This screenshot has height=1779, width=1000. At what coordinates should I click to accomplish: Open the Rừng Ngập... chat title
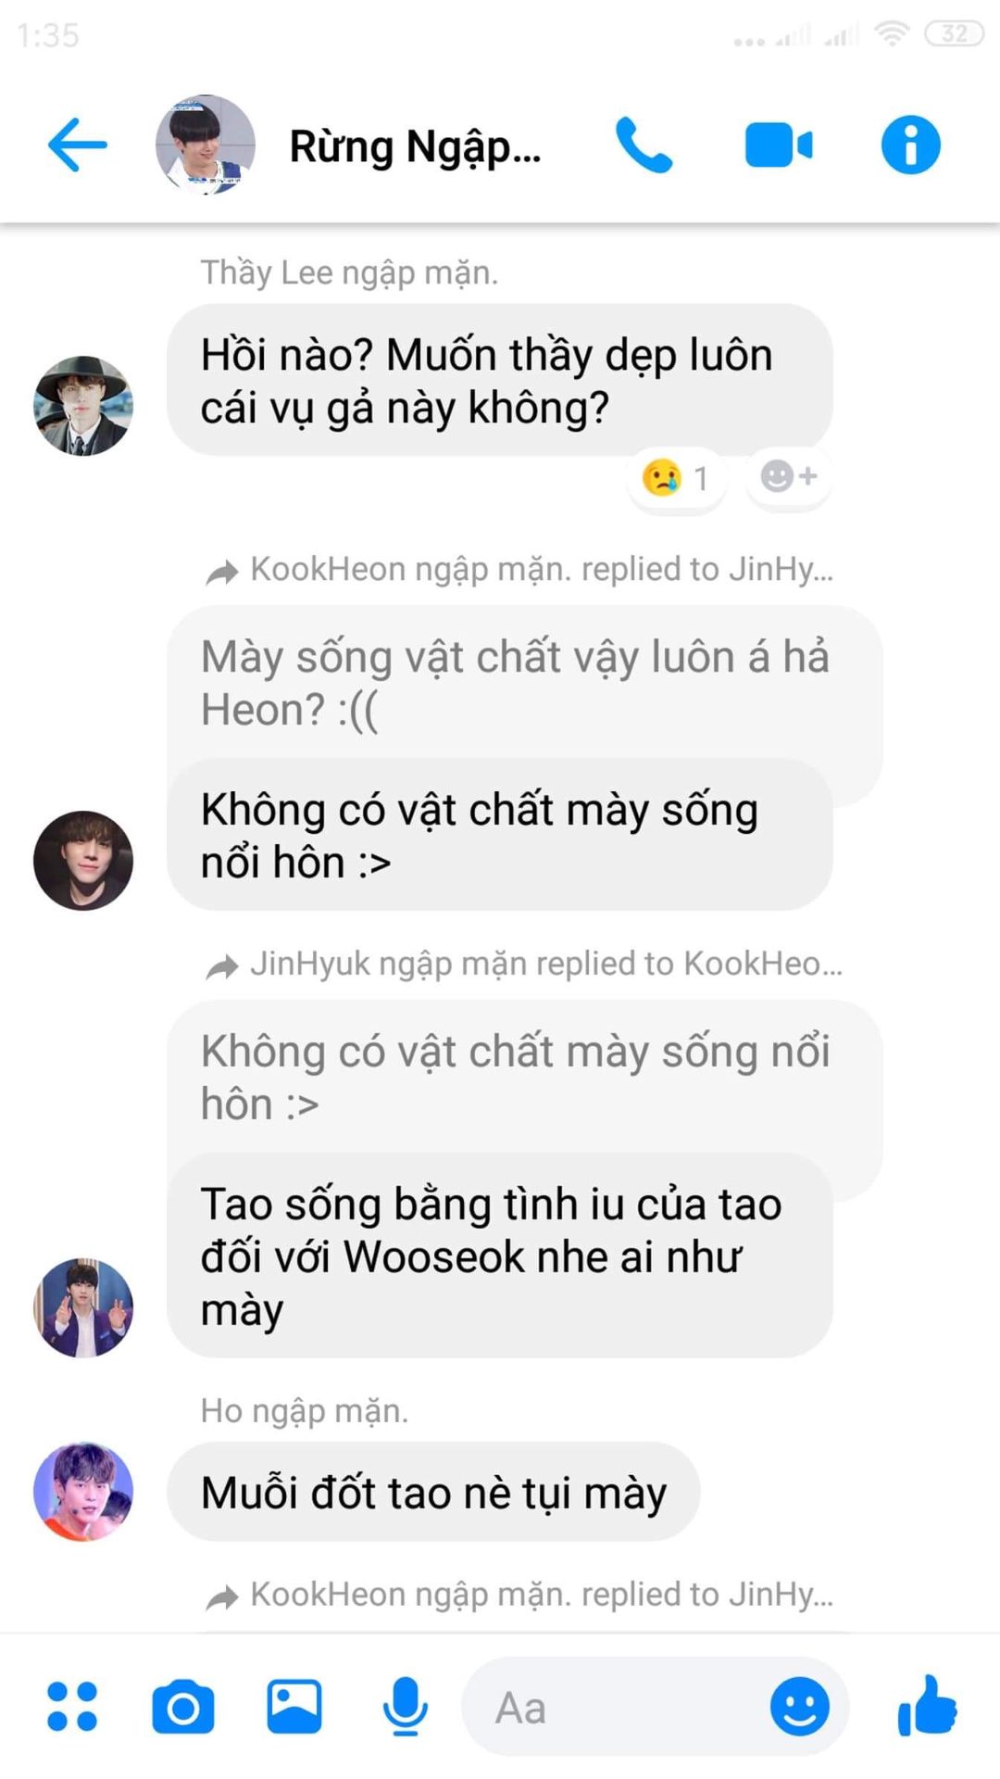click(415, 146)
